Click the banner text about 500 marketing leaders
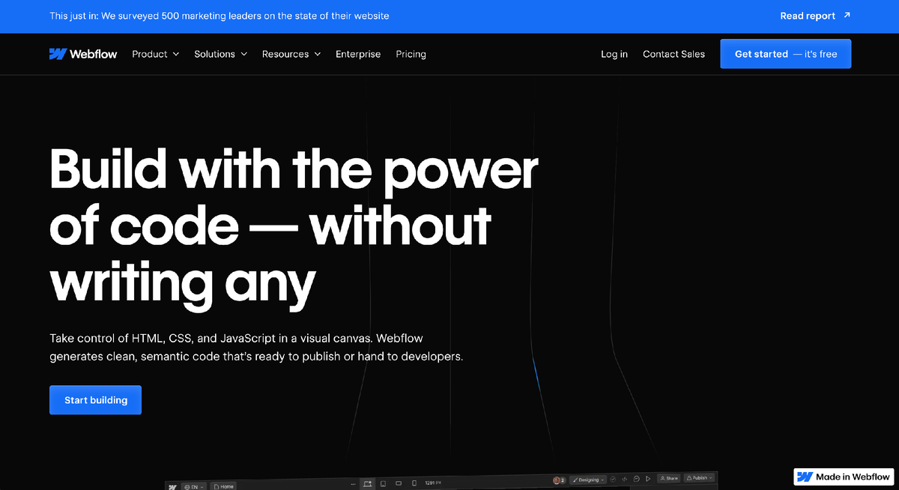Viewport: 899px width, 490px height. click(x=220, y=16)
